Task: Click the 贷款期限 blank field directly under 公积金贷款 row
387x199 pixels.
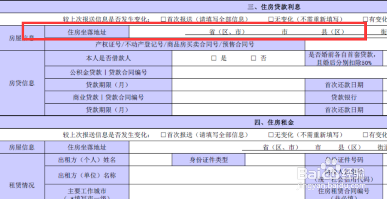Action: (x=238, y=85)
